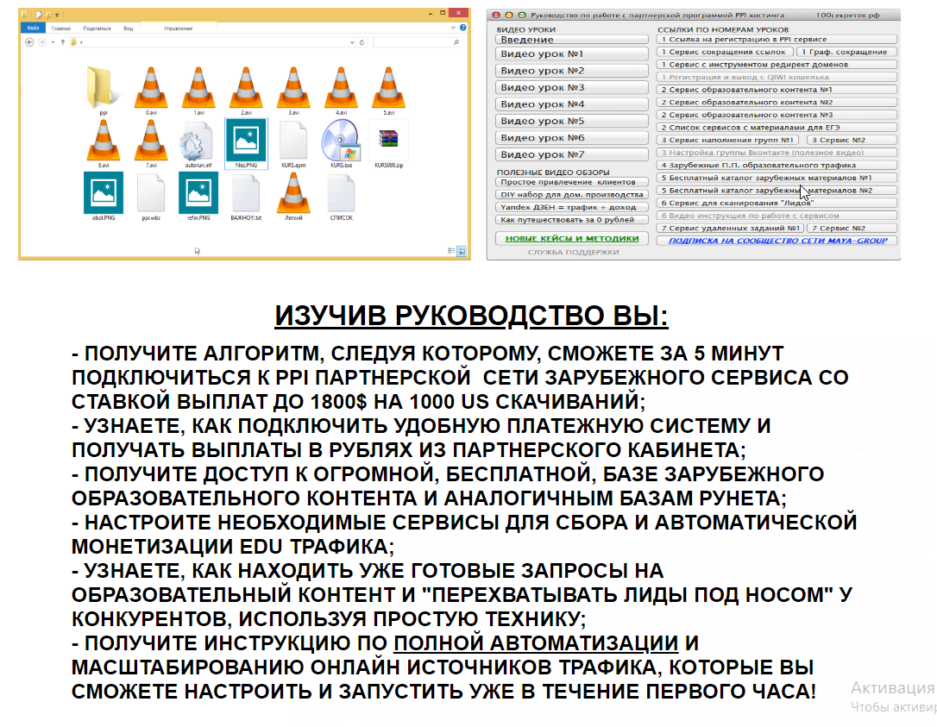This screenshot has width=937, height=727.
Task: Open the address bar history dropdown
Action: (352, 41)
